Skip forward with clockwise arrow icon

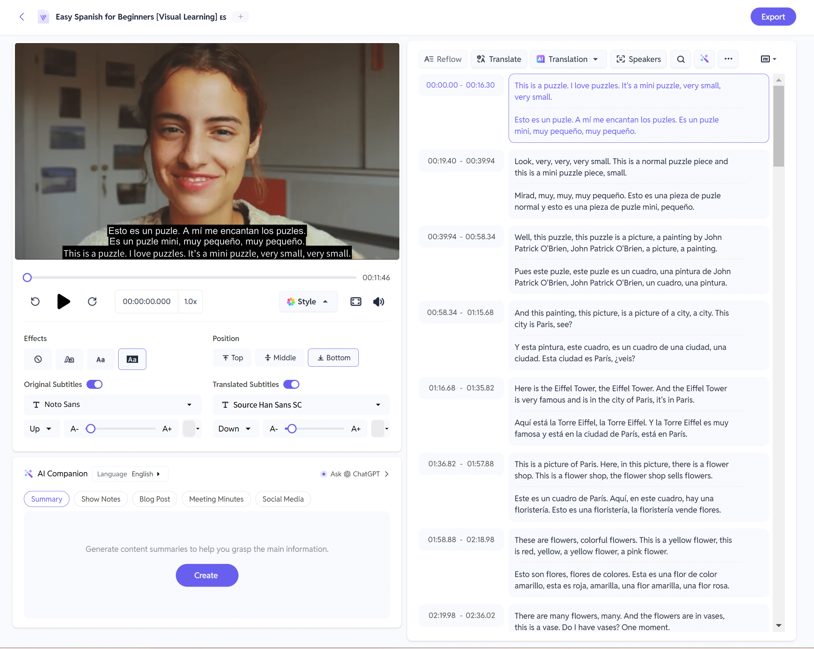[92, 301]
